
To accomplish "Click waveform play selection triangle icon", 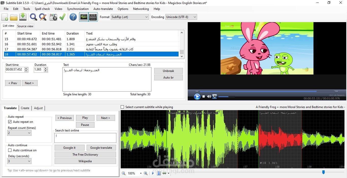I will click(153, 173).
